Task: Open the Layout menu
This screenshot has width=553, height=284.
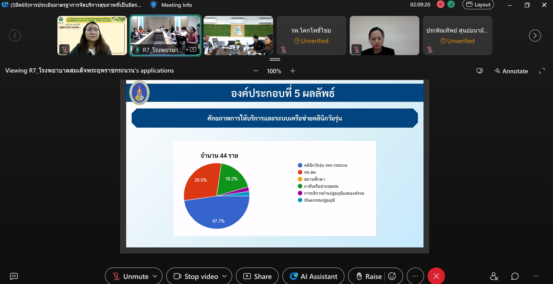Action: point(478,5)
